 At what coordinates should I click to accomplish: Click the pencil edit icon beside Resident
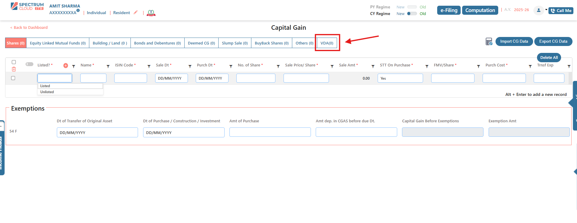(x=136, y=12)
